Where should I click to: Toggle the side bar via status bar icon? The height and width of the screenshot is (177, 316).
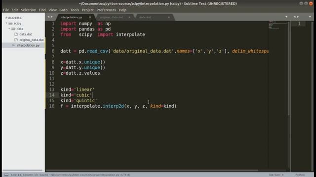[6, 175]
